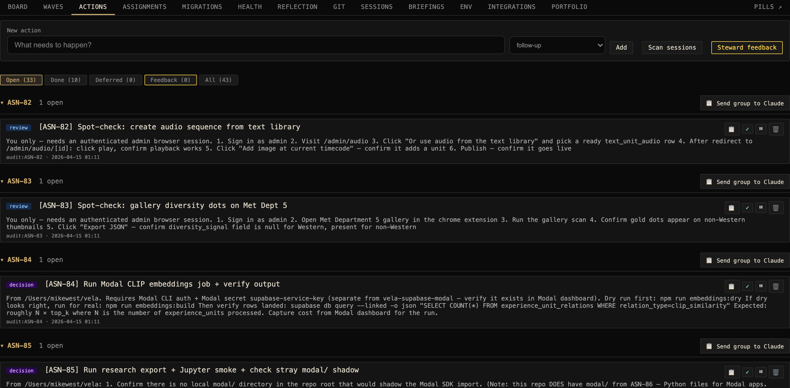790x388 pixels.
Task: Check off ASN-84 Modal CLIP embeddings action
Action: click(x=747, y=286)
